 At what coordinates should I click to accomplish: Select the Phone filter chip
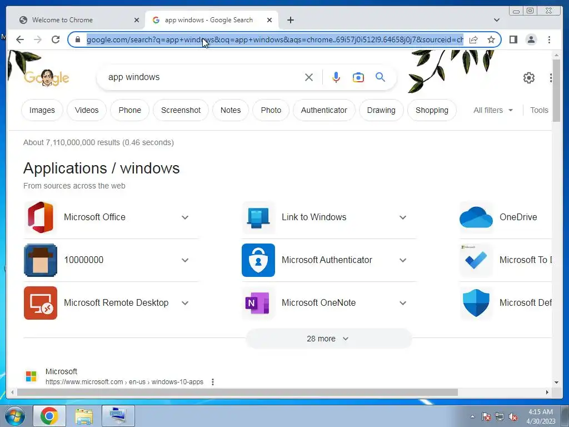(x=130, y=111)
